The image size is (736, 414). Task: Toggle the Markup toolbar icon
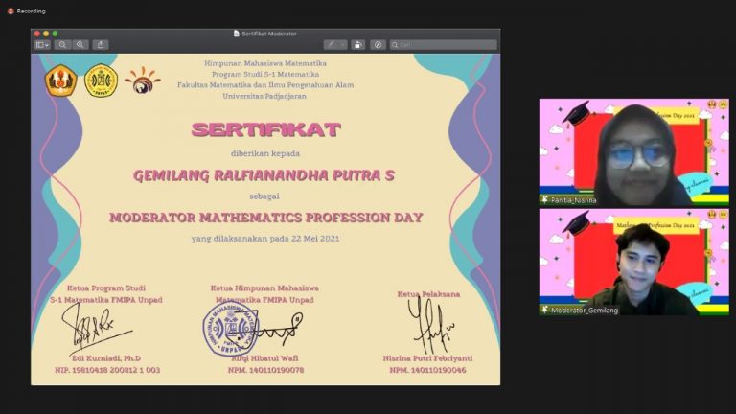(378, 45)
